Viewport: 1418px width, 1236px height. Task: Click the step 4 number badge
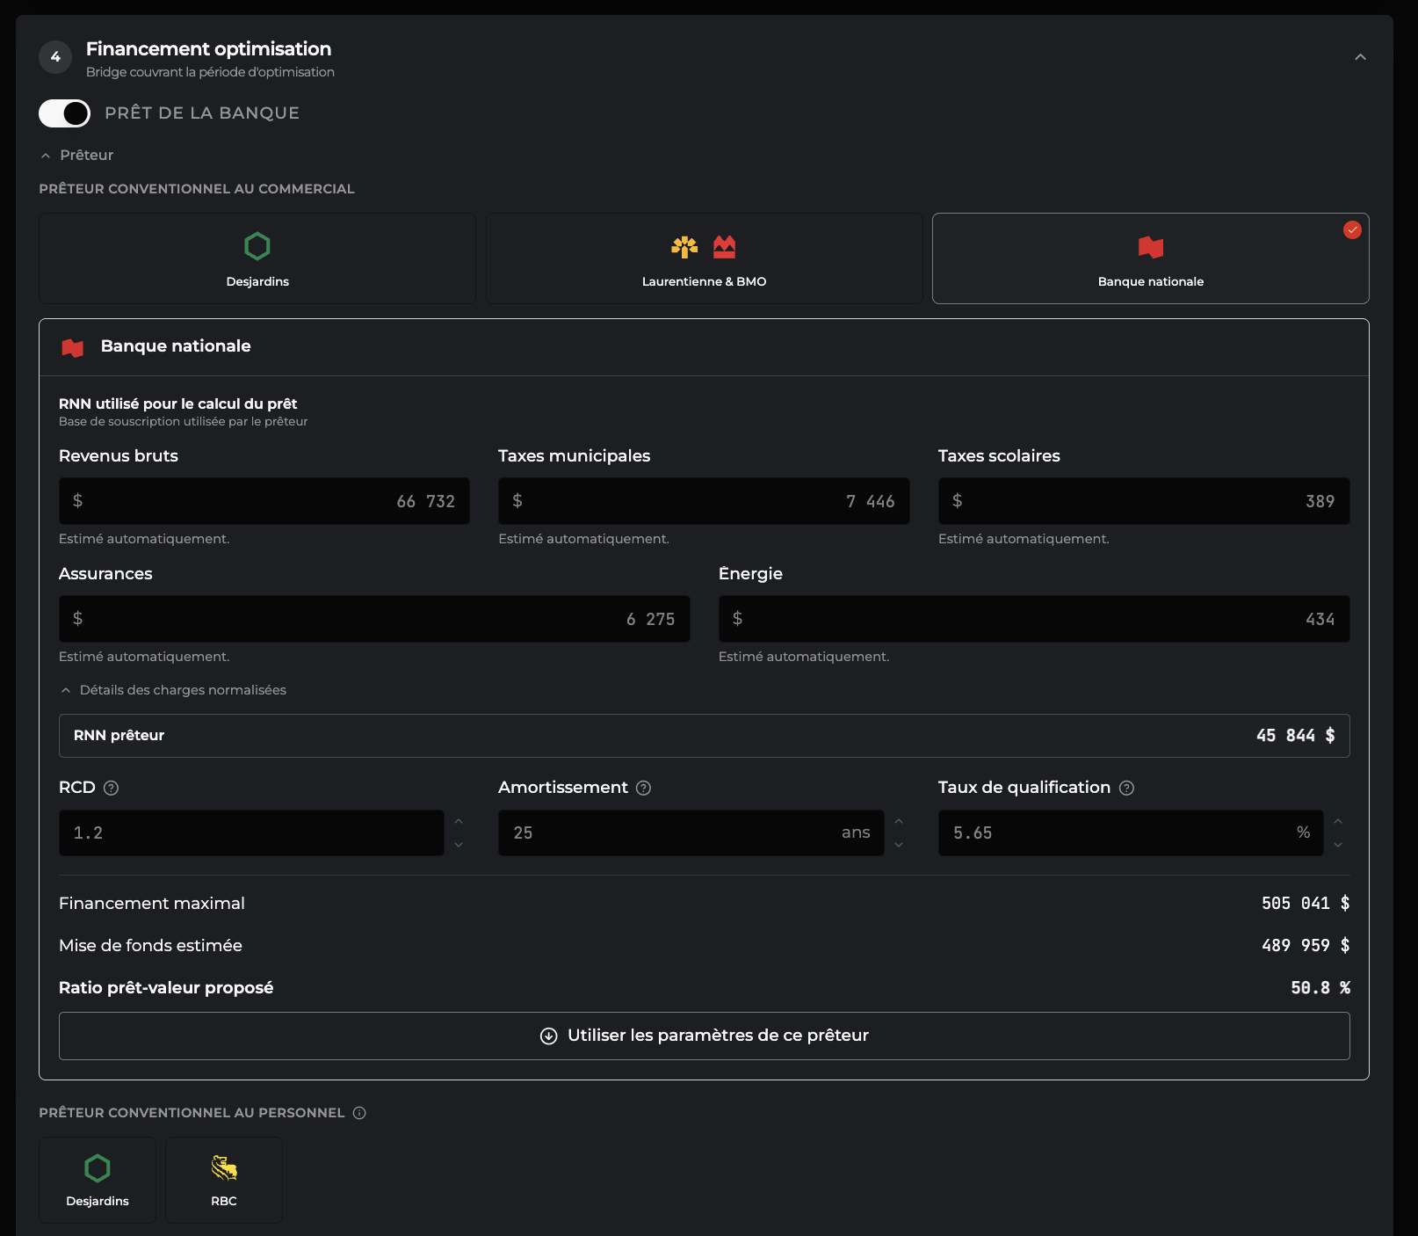coord(55,57)
